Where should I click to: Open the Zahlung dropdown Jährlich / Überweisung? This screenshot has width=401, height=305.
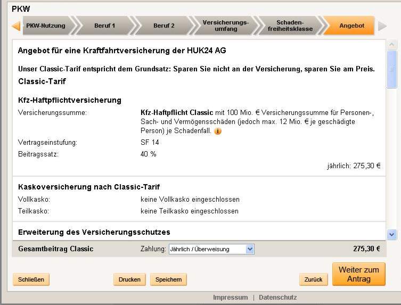click(x=211, y=249)
